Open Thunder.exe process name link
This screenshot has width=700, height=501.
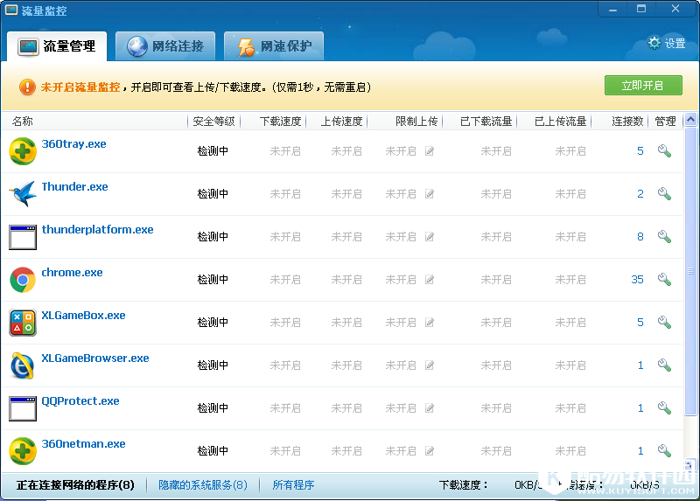tap(74, 187)
